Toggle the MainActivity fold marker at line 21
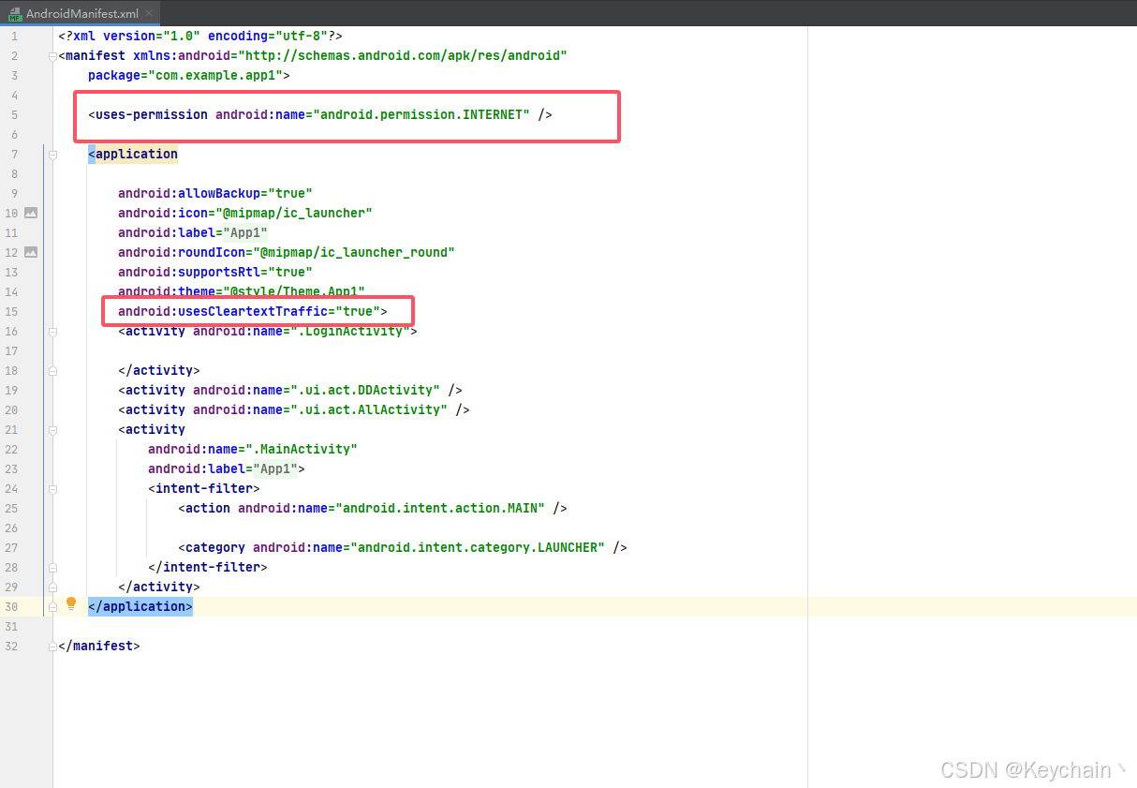Screen dimensions: 1137x788 click(x=52, y=429)
